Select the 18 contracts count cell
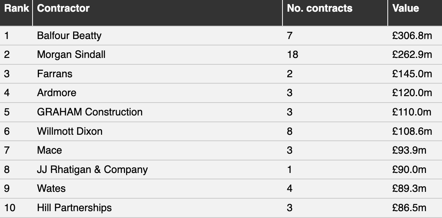The height and width of the screenshot is (218, 442). (292, 55)
